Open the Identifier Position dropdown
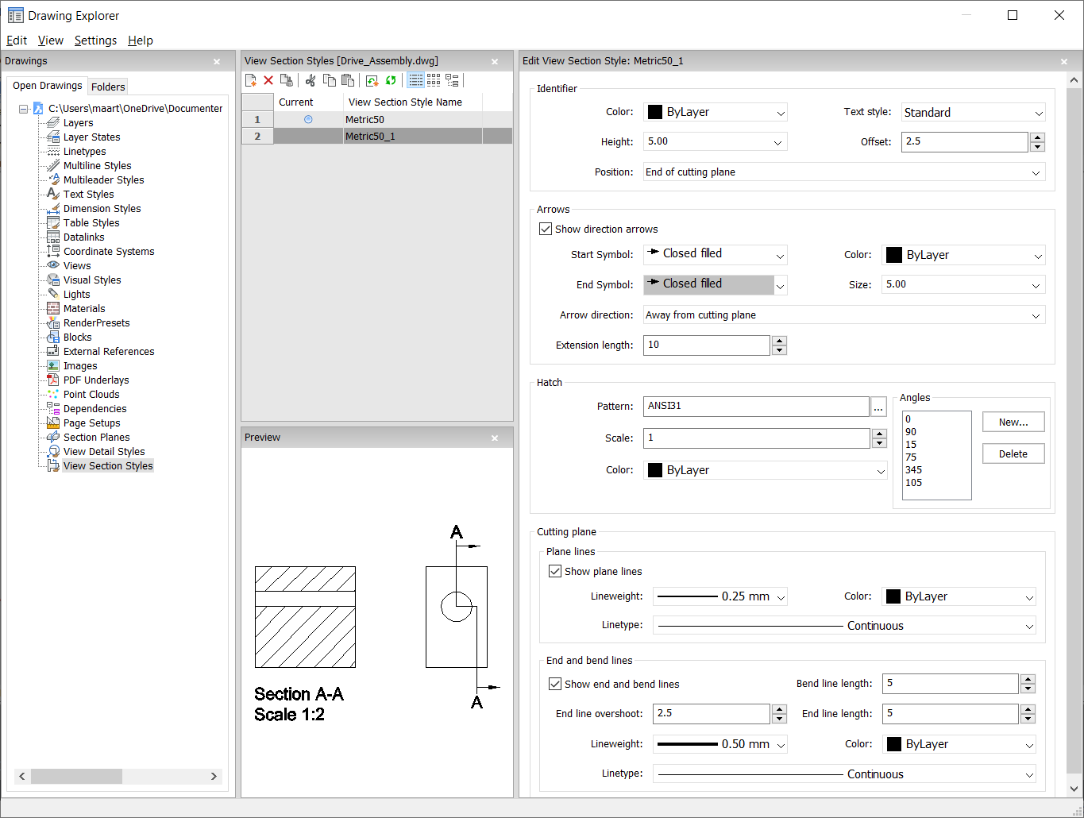This screenshot has width=1084, height=818. tap(1035, 172)
